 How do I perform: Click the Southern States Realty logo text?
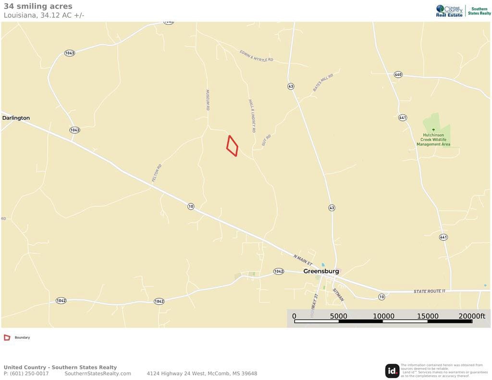tap(479, 11)
